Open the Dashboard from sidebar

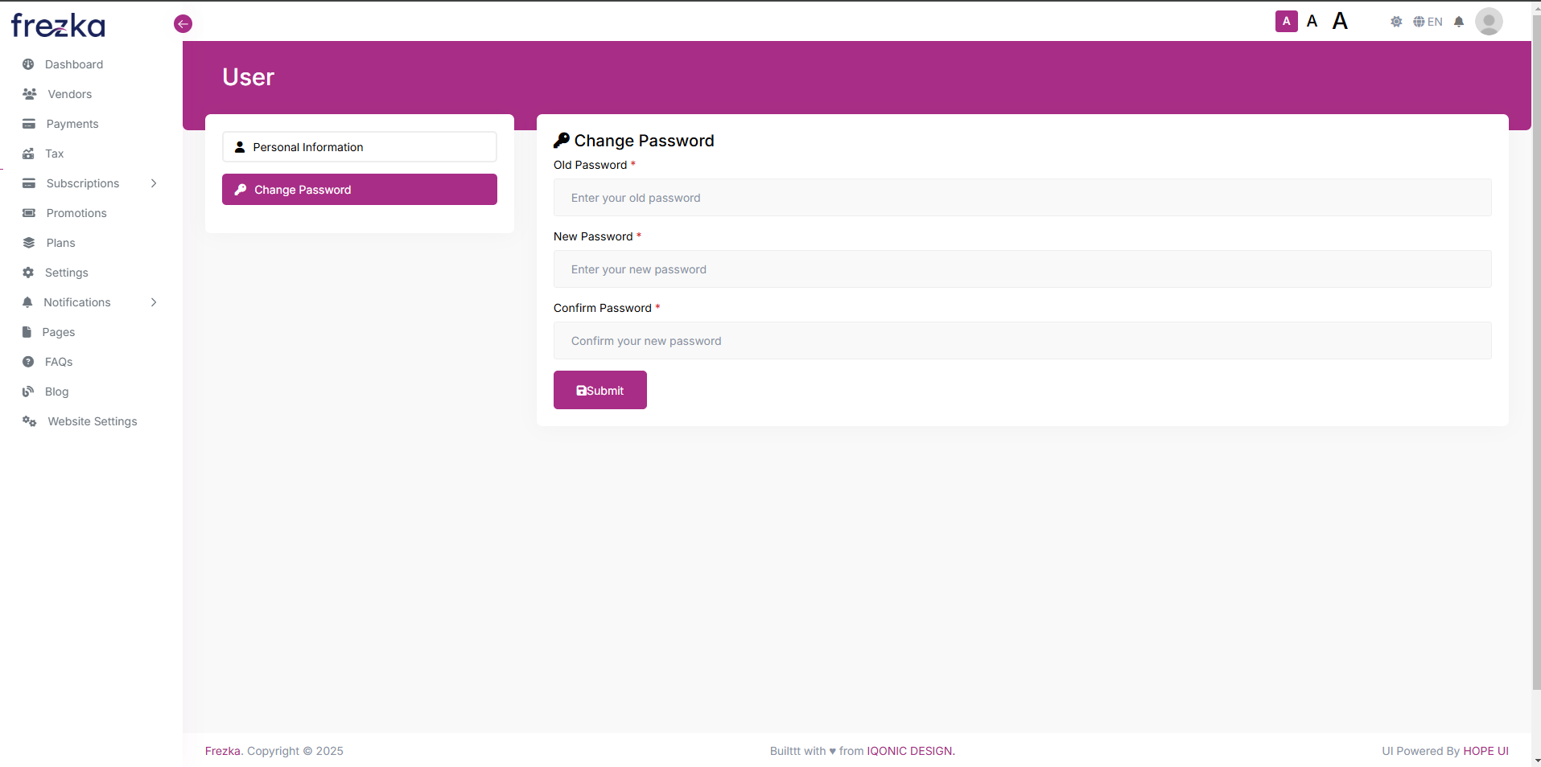(x=73, y=64)
